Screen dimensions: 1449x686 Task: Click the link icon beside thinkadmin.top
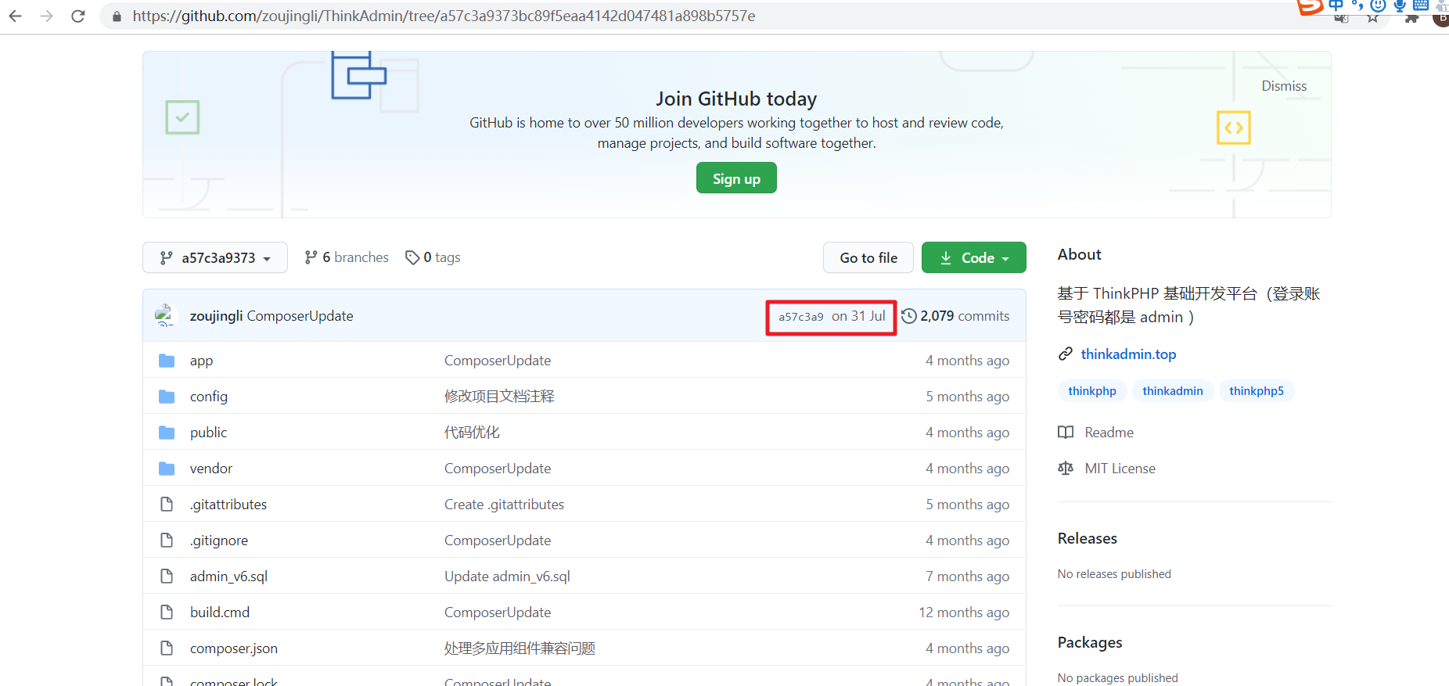tap(1065, 354)
